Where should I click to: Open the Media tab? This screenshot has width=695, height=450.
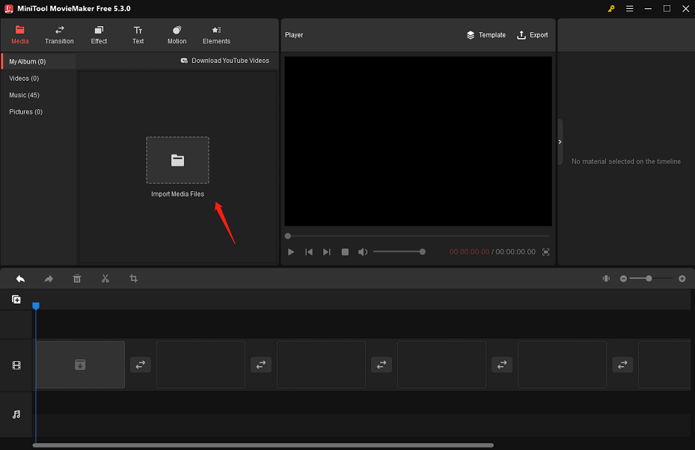coord(20,35)
